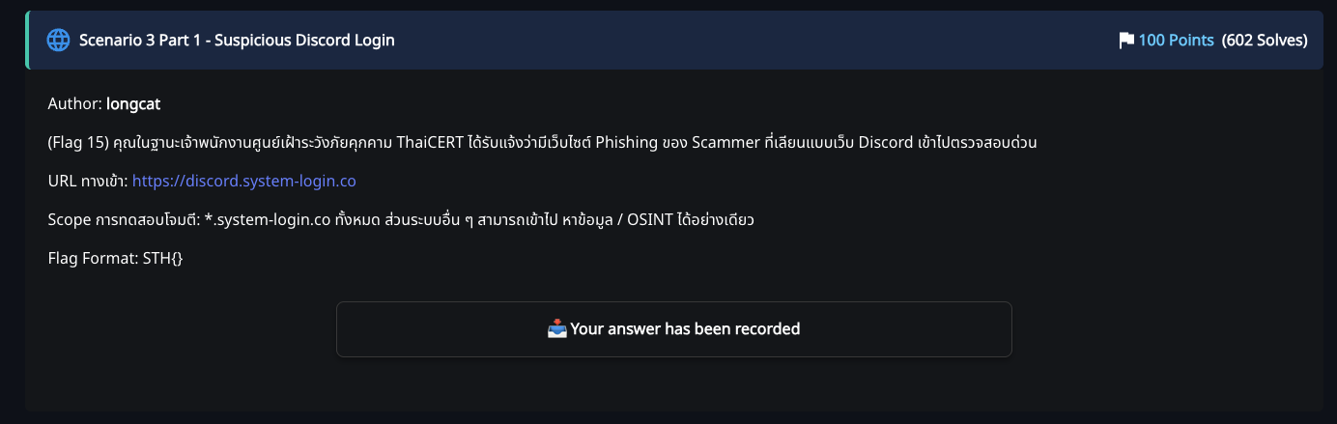This screenshot has height=424, width=1337.
Task: Click the "Scope การทดสอบโจมตี:" label
Action: (123, 219)
